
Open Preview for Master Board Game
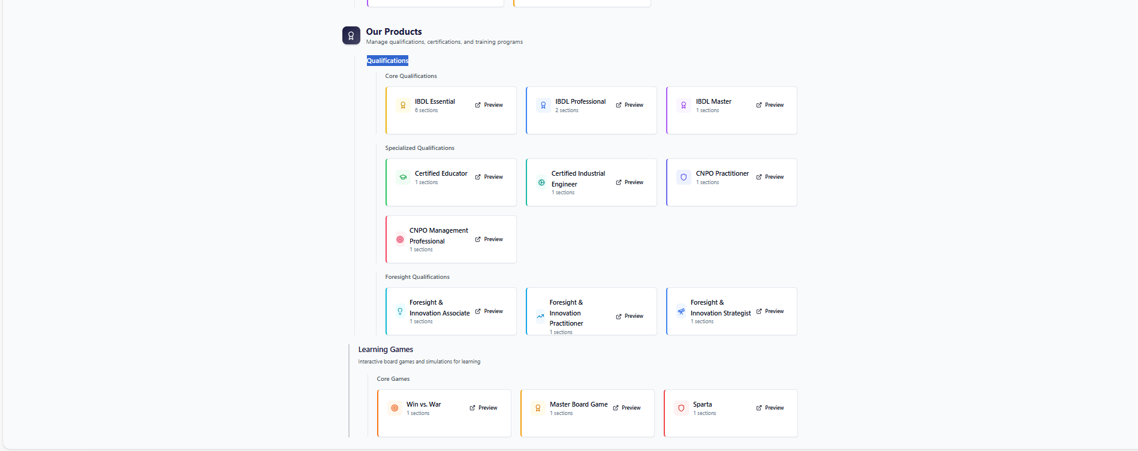[627, 408]
